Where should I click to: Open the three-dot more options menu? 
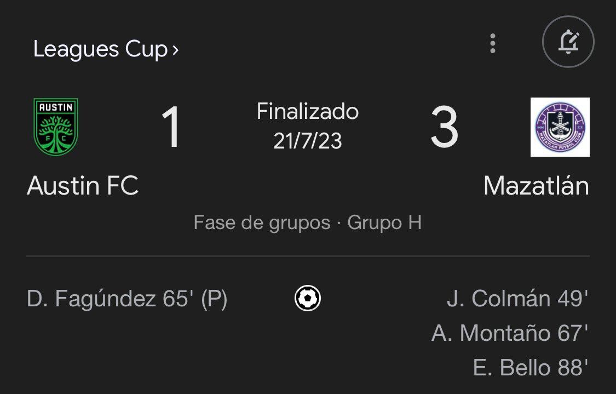pyautogui.click(x=493, y=43)
